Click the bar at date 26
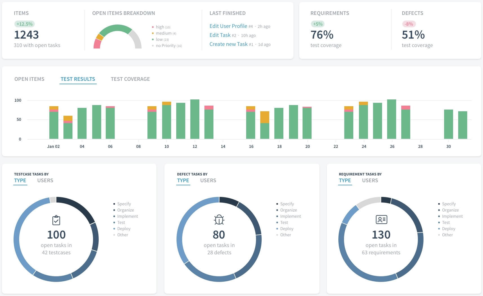Screen dimensions: 483x296 click(392, 119)
